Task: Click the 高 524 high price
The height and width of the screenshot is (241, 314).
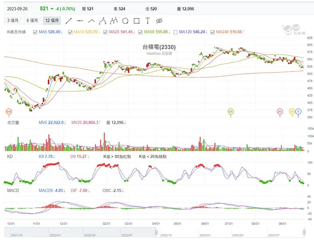Action: pyautogui.click(x=119, y=9)
